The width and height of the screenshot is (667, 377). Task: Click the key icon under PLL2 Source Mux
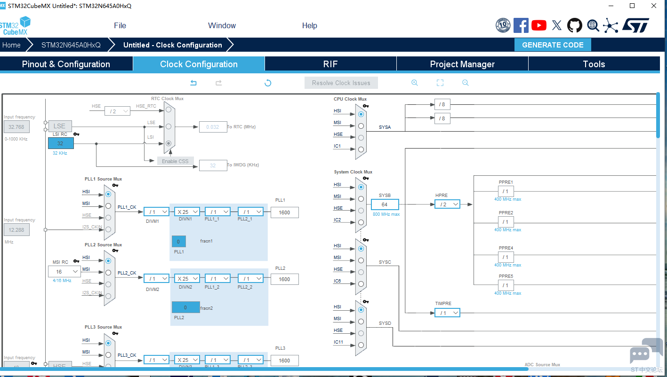click(x=115, y=251)
